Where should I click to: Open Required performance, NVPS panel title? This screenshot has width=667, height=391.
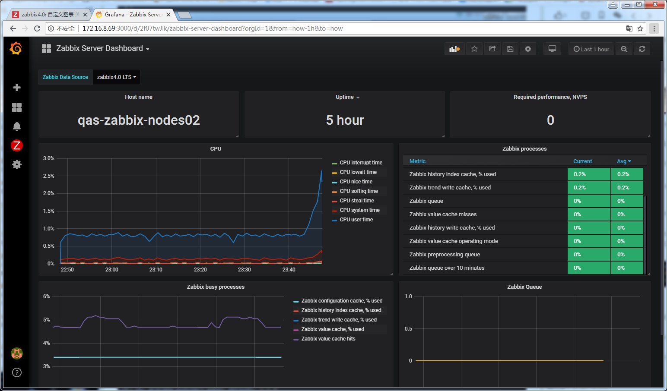(550, 97)
